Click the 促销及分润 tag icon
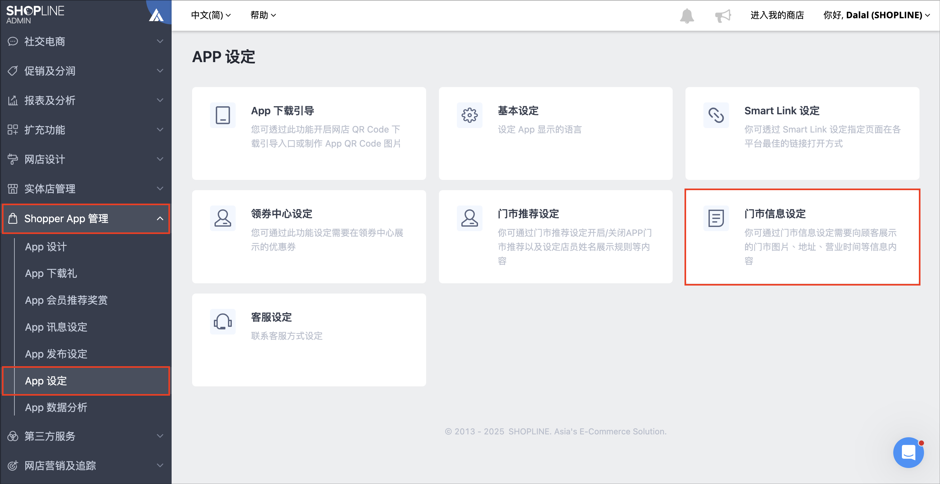Viewport: 940px width, 484px height. (x=13, y=71)
